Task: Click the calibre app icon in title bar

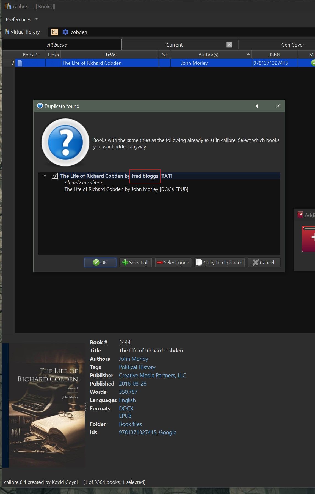Action: click(8, 6)
